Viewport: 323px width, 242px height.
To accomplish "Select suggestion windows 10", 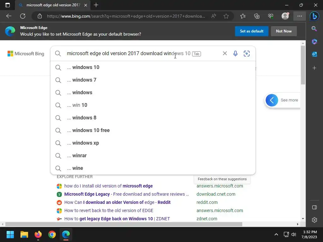I will 153,67.
